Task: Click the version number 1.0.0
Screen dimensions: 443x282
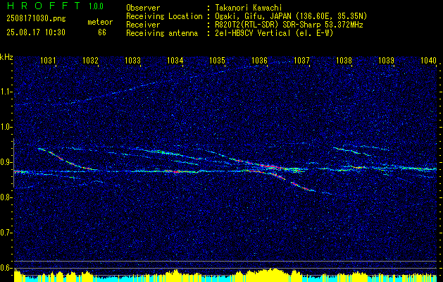Action: tap(96, 6)
